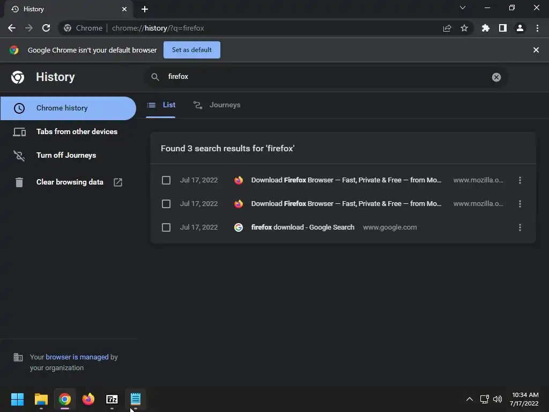Screen dimensions: 549x412
Task: Open the Windows Start menu
Action: coord(17,399)
